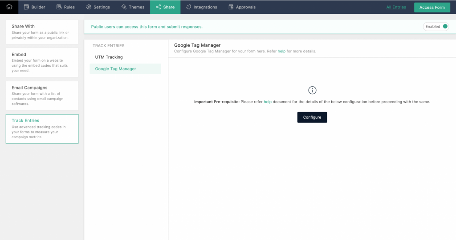
Task: Click the info circle icon
Action: point(312,90)
